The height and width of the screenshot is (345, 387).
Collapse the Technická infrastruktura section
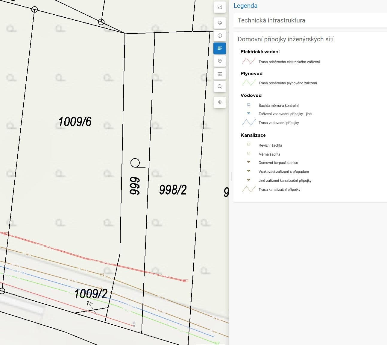tap(271, 20)
